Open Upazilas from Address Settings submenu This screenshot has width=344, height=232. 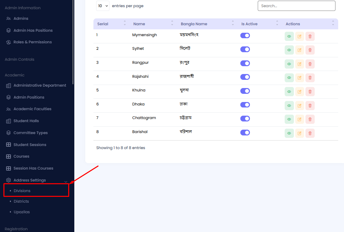click(21, 212)
